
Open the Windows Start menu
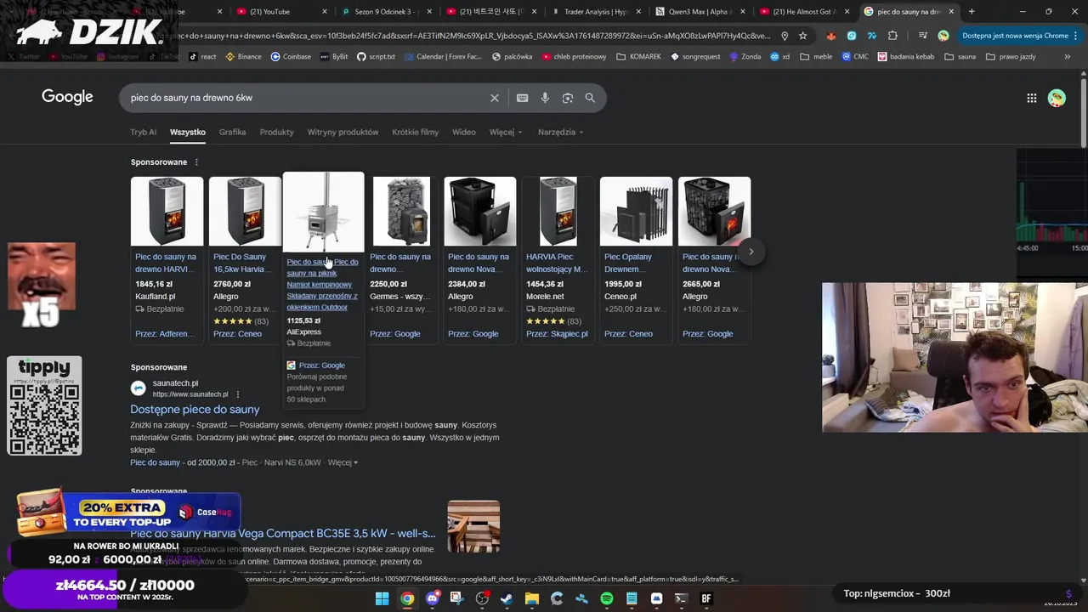(382, 598)
